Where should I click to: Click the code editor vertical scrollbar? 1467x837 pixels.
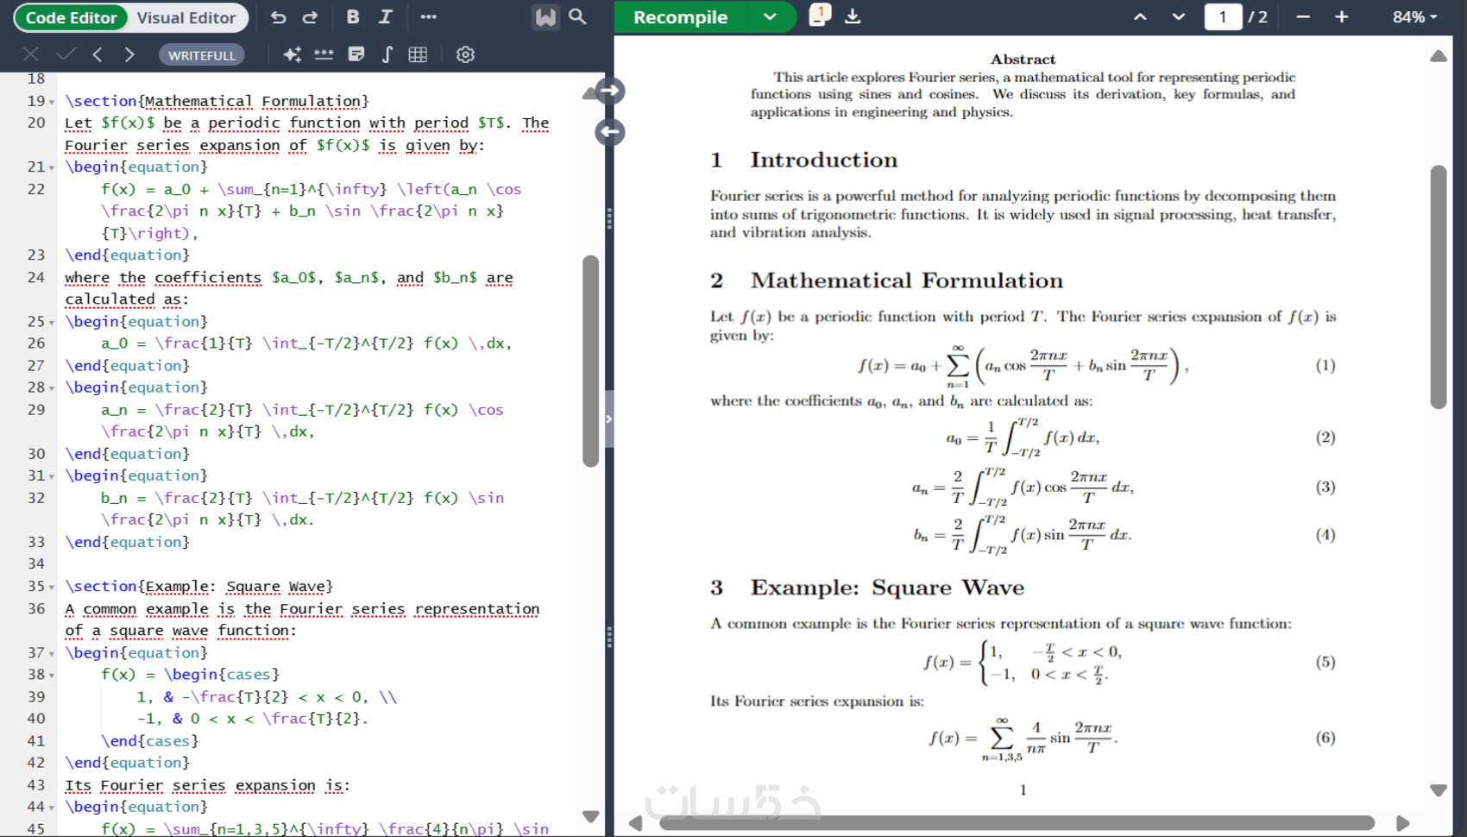point(591,361)
